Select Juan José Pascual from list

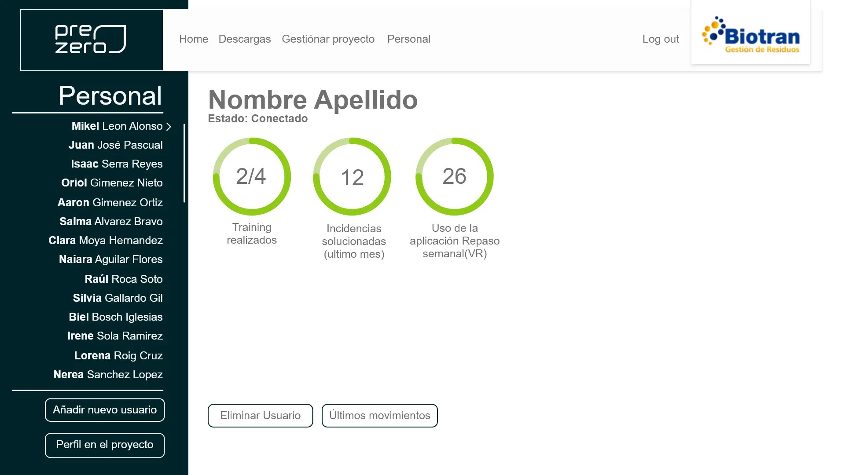click(115, 145)
